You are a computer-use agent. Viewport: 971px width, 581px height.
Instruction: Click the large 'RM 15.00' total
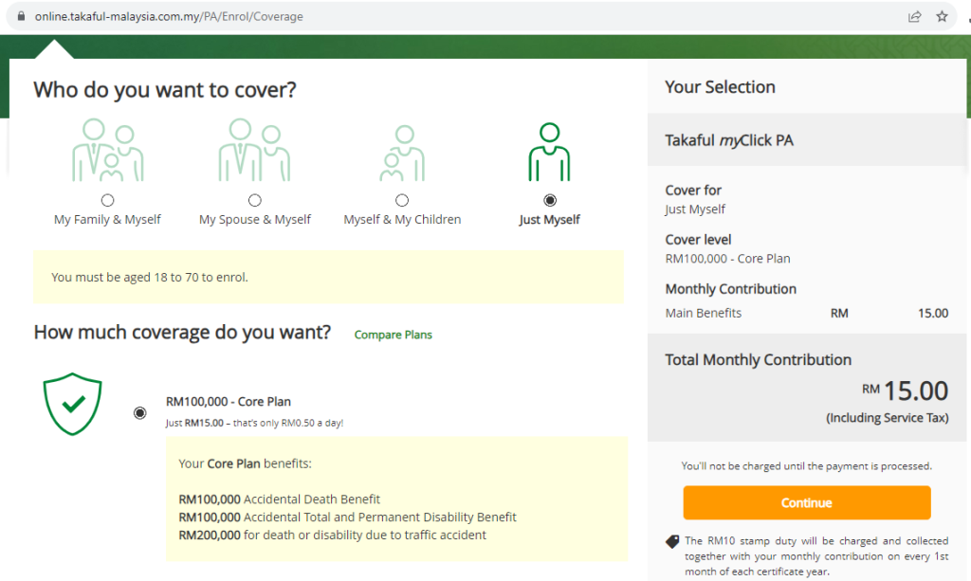tap(905, 391)
